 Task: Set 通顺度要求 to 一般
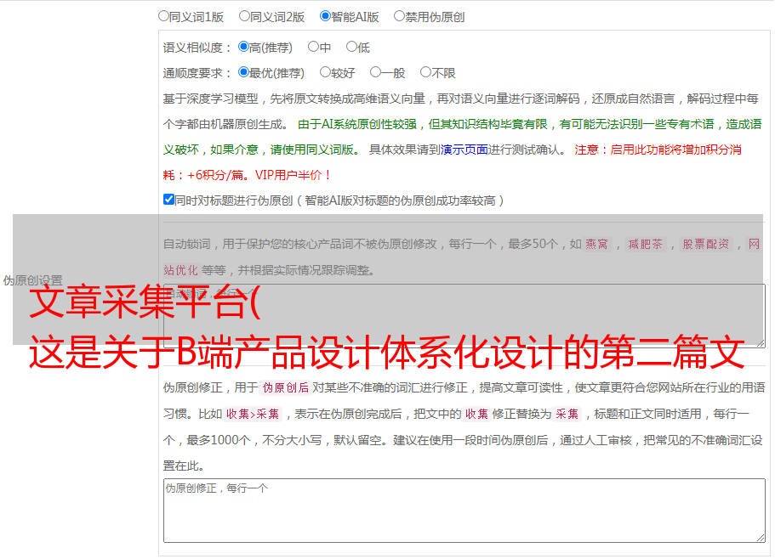[x=376, y=72]
